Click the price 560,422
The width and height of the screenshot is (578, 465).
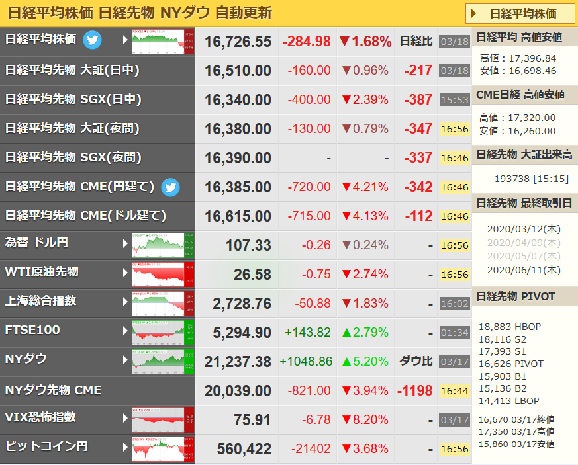point(244,449)
